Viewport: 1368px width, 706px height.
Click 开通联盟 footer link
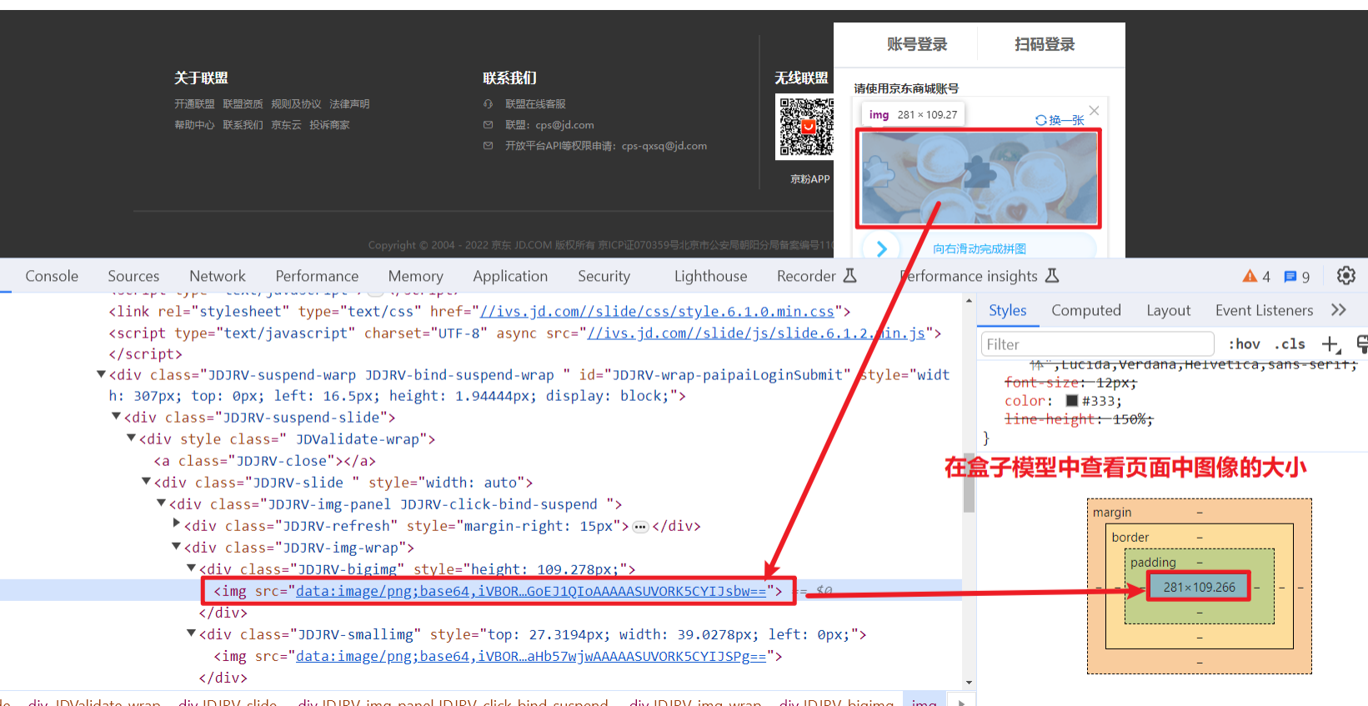click(x=194, y=104)
